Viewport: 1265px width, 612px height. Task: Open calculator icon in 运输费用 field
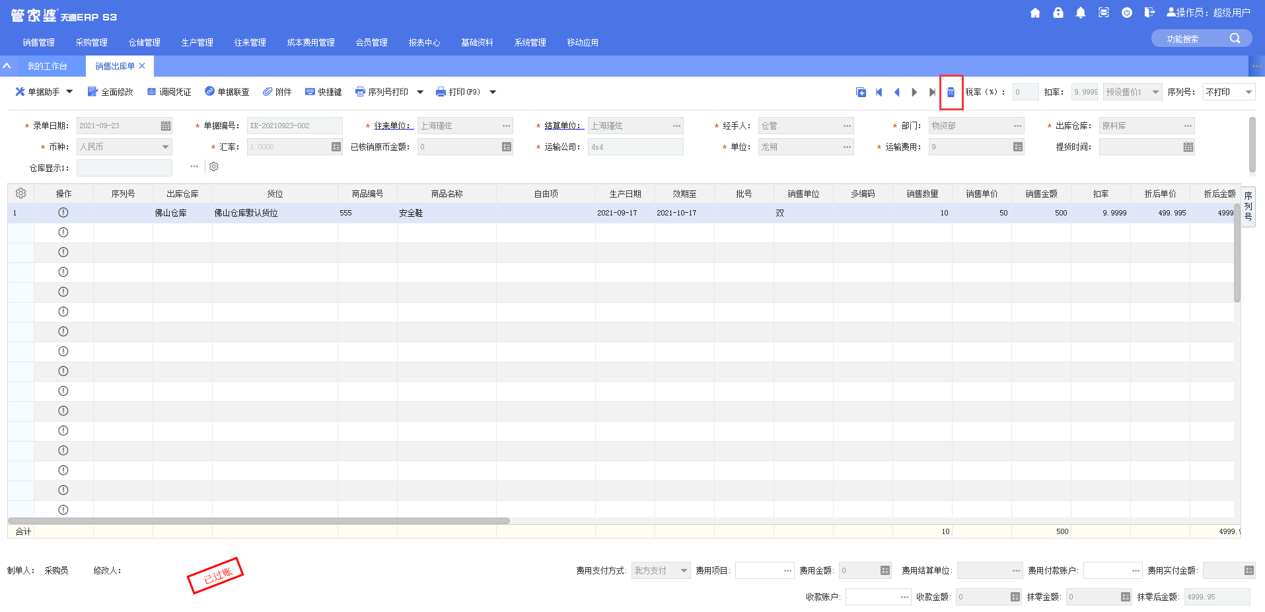coord(1018,147)
